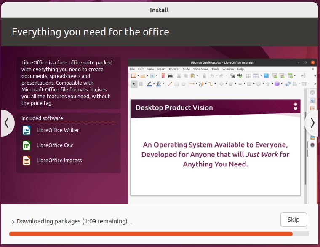Click the Find and Replace icon

tap(233, 76)
